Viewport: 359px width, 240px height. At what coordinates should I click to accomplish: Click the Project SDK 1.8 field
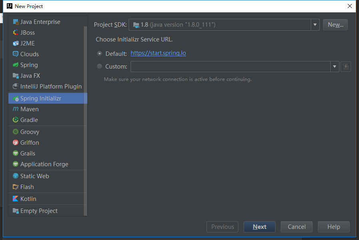(220, 25)
